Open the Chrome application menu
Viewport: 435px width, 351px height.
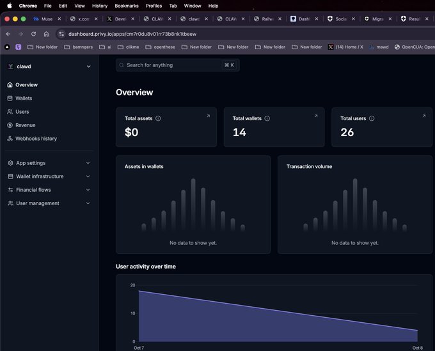tap(28, 6)
